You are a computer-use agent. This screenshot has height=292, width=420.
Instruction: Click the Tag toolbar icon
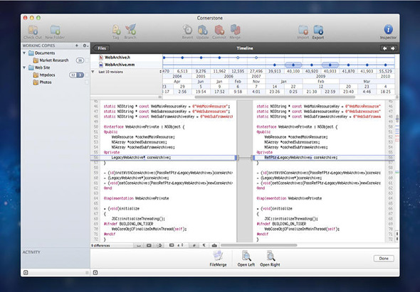pyautogui.click(x=116, y=29)
